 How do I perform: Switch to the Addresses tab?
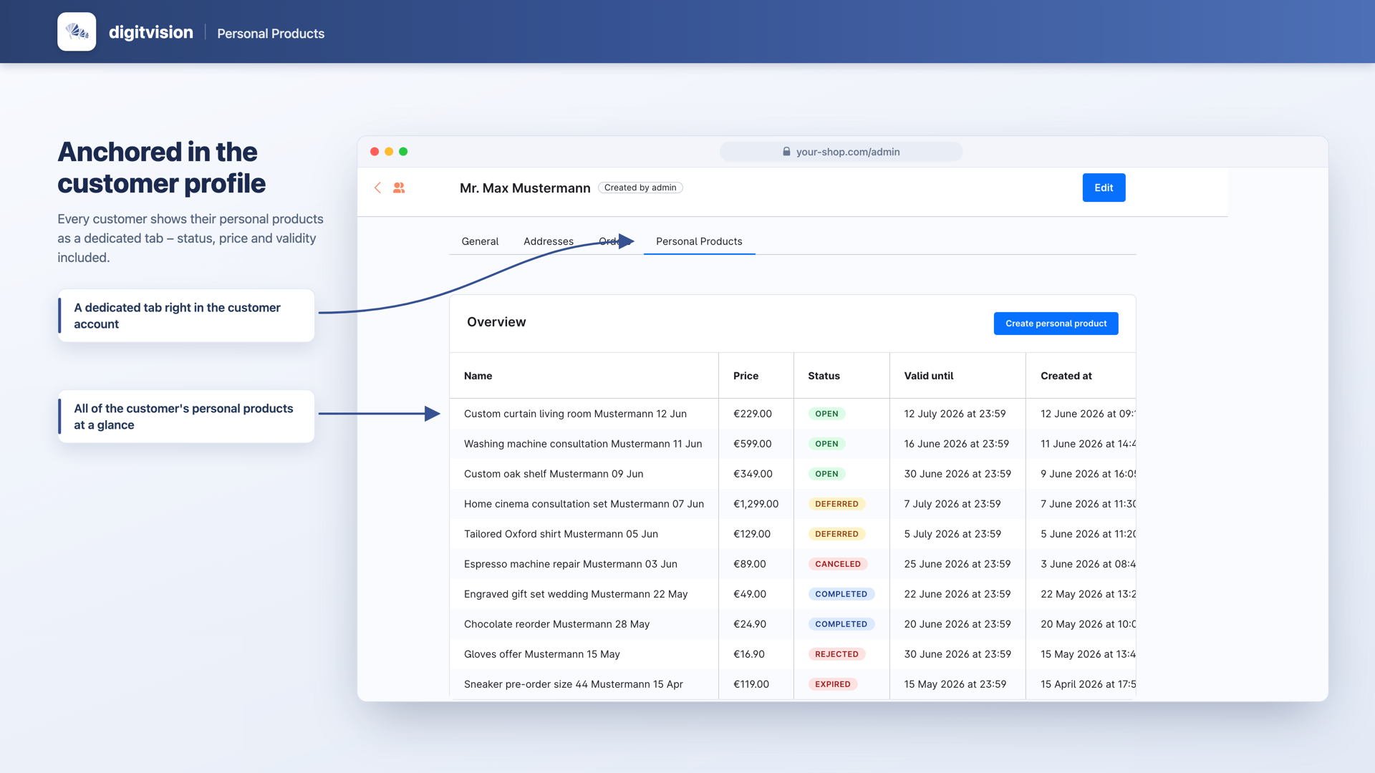[x=549, y=241]
